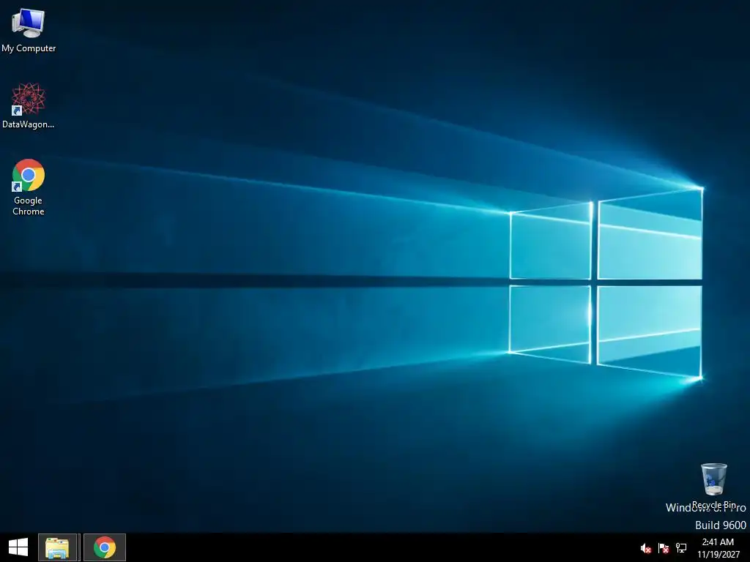Click the My Computer label text
Viewport: 750px width, 562px height.
coord(29,48)
